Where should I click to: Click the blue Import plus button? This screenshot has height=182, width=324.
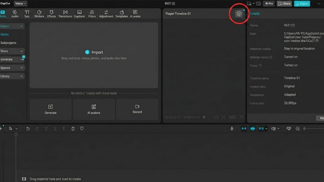coord(87,52)
